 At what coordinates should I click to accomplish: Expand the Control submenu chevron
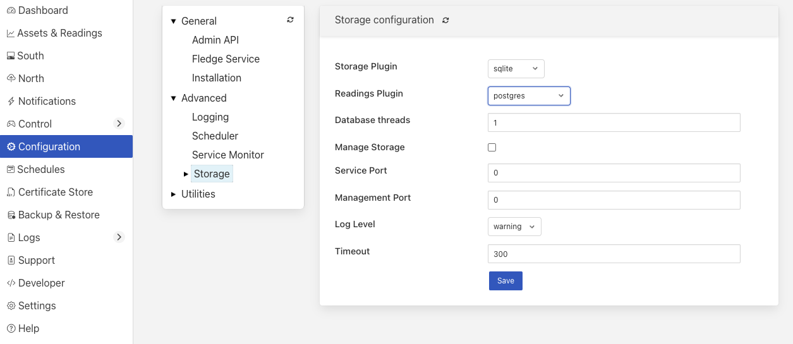click(x=119, y=124)
